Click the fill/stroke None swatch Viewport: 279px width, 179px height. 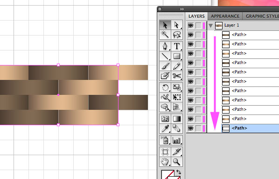168,174
